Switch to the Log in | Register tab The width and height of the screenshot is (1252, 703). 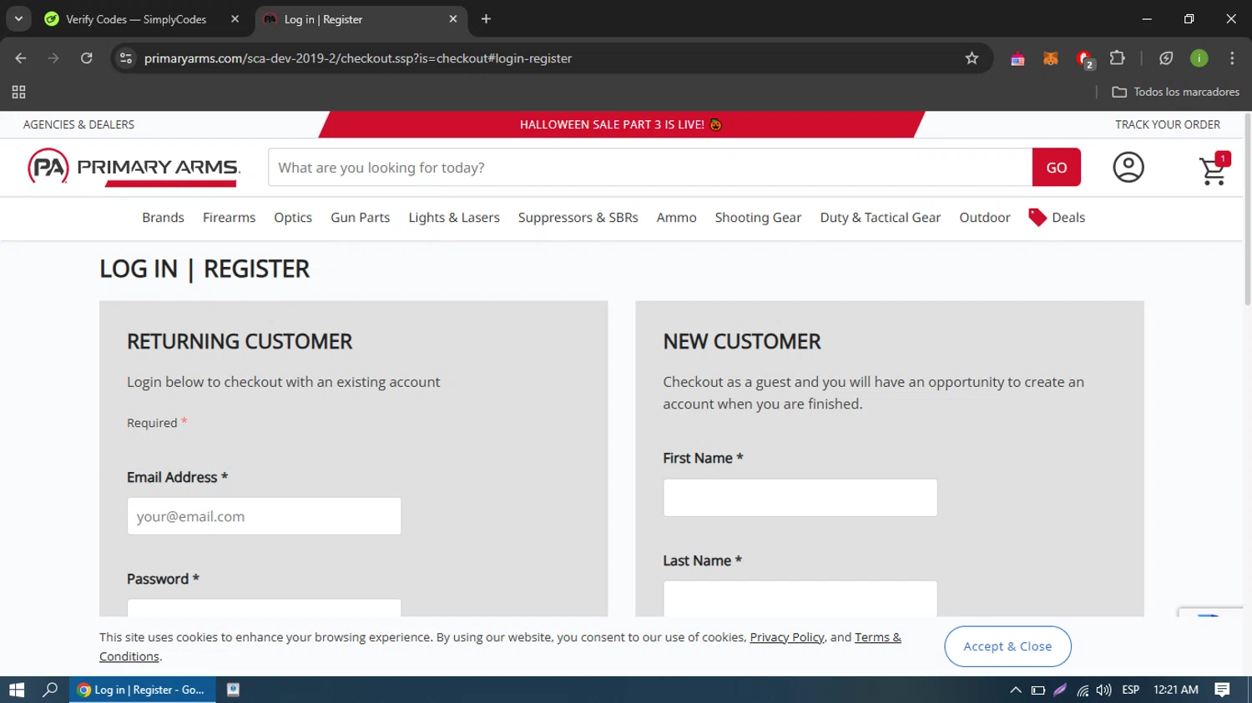323,19
